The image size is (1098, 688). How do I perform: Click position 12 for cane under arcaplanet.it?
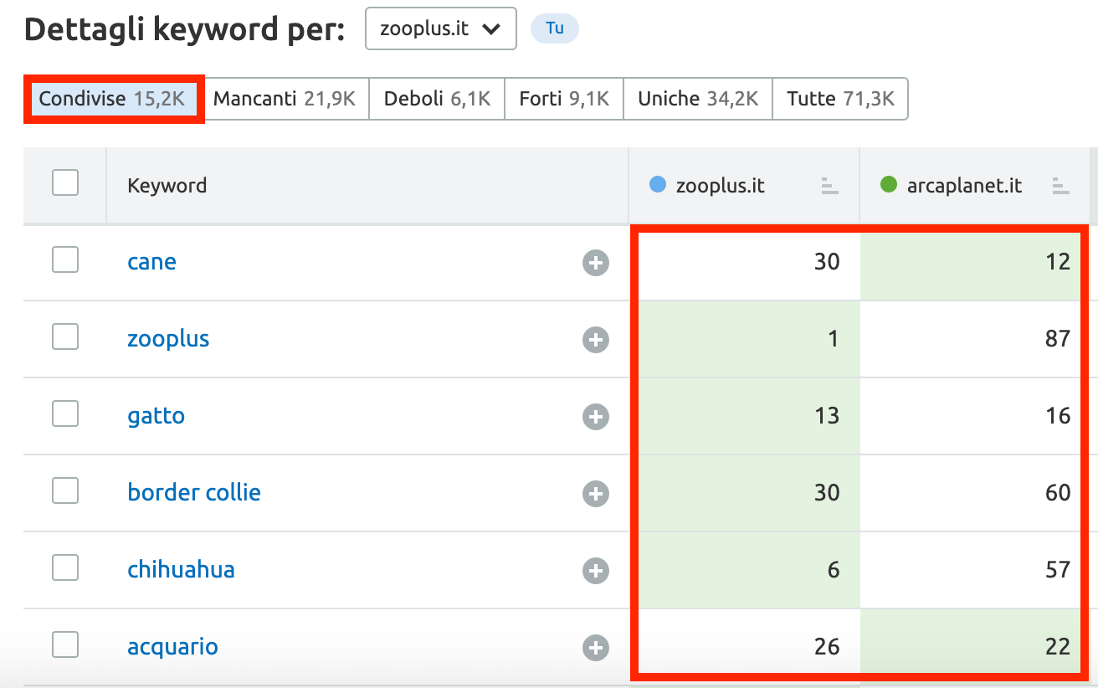click(x=1058, y=262)
